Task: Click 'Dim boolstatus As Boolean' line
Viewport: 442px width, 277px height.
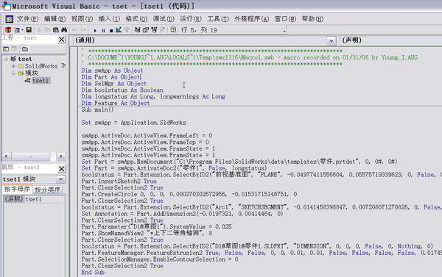Action: [122, 90]
